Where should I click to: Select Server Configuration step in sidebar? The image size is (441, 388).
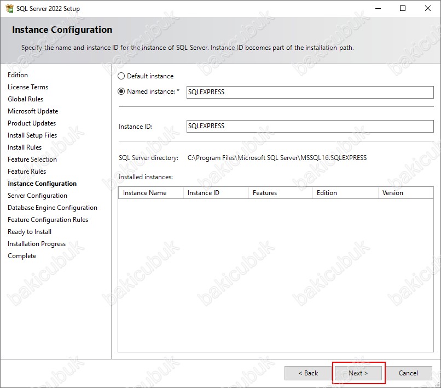[x=37, y=196]
